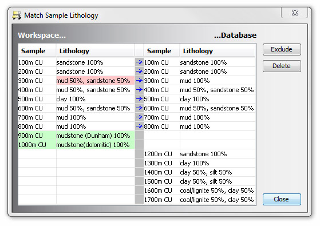Click the Match Sample Lithology title bar icon
This screenshot has width=320, height=226.
point(17,15)
